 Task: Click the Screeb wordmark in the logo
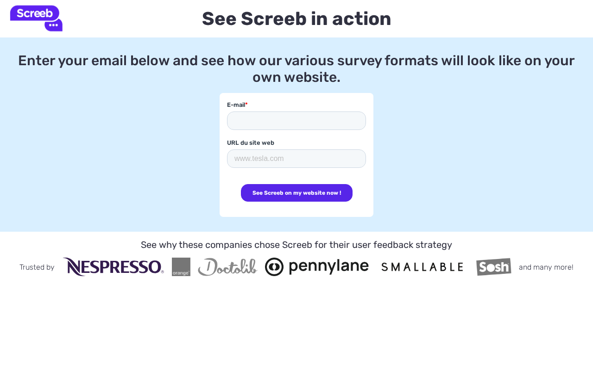pyautogui.click(x=34, y=13)
